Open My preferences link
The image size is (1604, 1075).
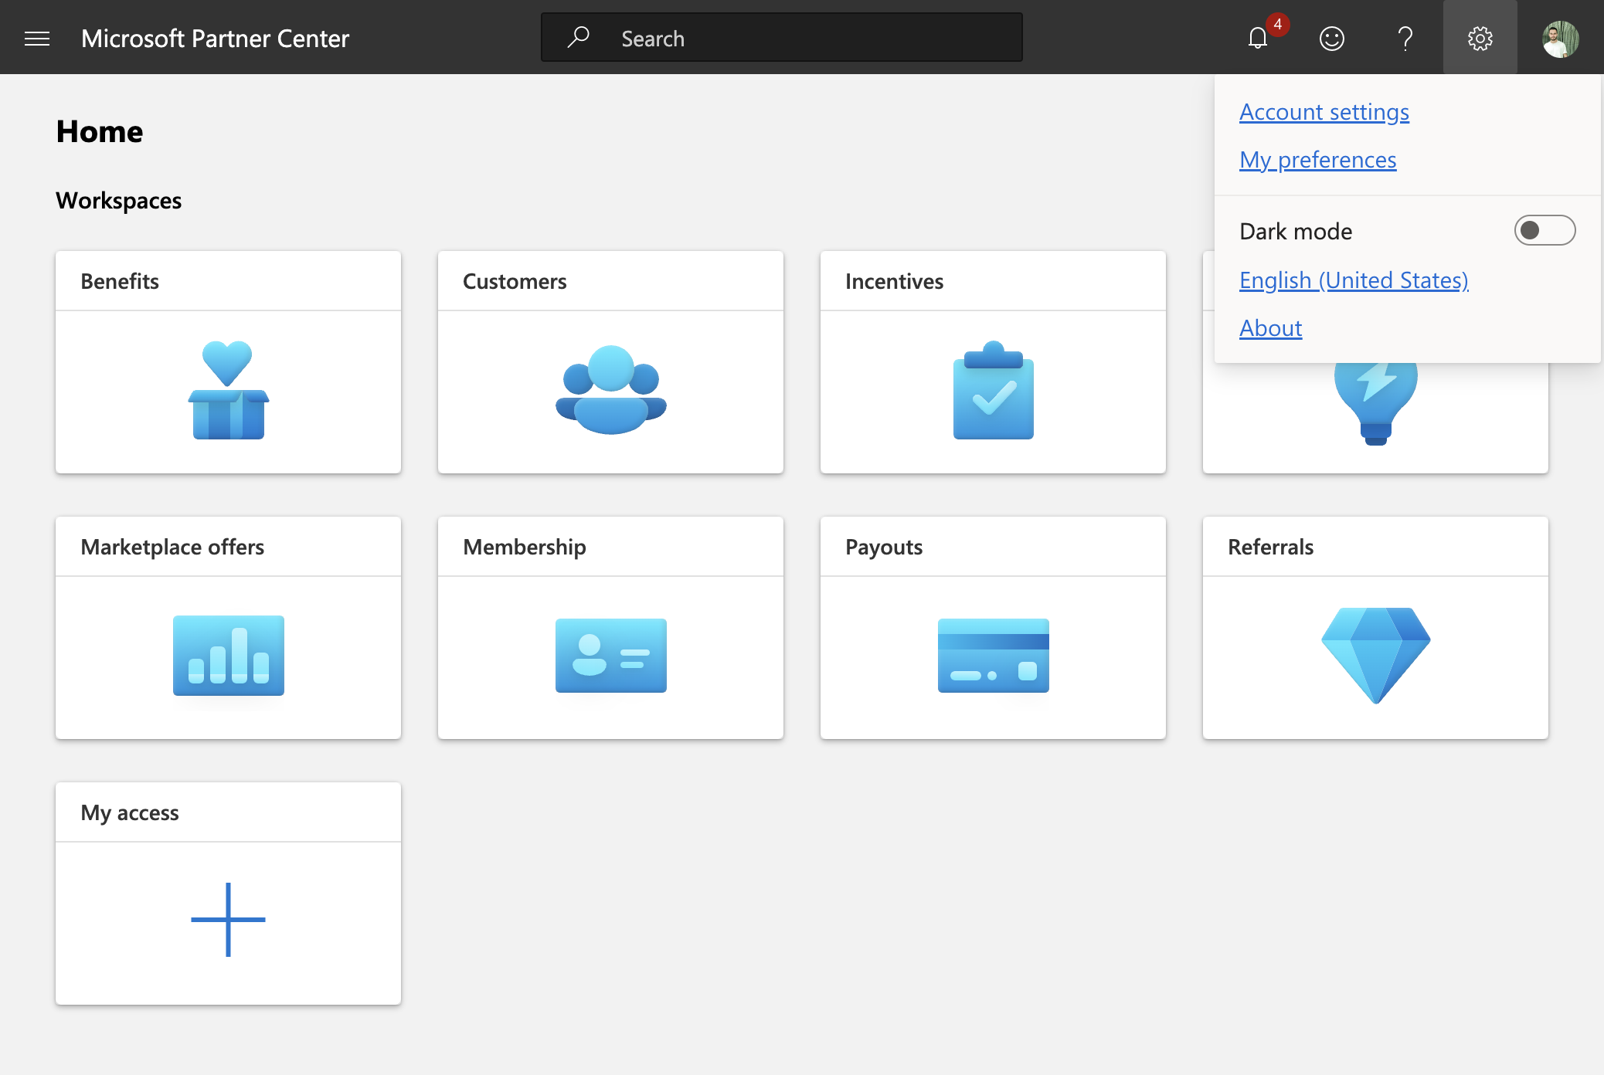click(x=1318, y=160)
